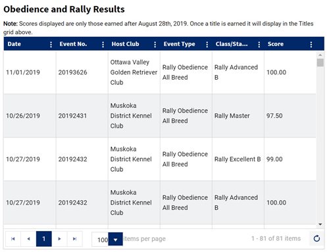Open the Score column menu icon
Image resolution: width=329 pixels, height=252 pixels.
311,45
